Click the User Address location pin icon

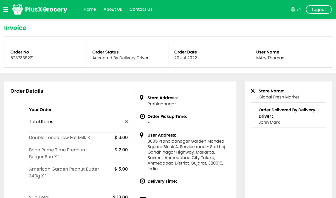coord(142,135)
